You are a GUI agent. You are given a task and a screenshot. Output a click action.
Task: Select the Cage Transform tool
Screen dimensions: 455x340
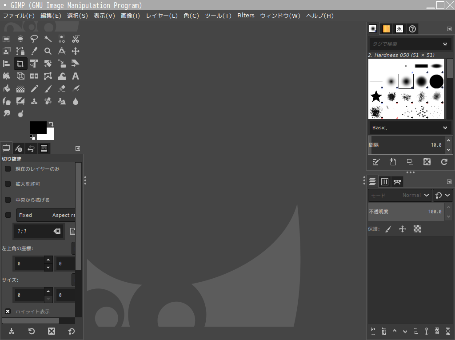pos(48,76)
